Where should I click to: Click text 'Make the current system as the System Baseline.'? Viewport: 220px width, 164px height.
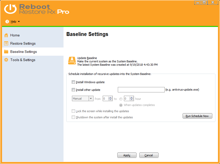point(107,61)
